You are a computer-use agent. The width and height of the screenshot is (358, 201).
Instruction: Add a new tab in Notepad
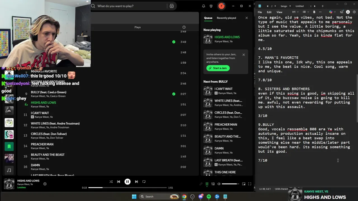pyautogui.click(x=322, y=6)
